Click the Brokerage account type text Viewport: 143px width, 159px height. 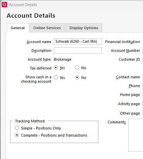[x=63, y=59]
